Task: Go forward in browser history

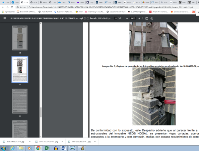Action: tap(8, 7)
